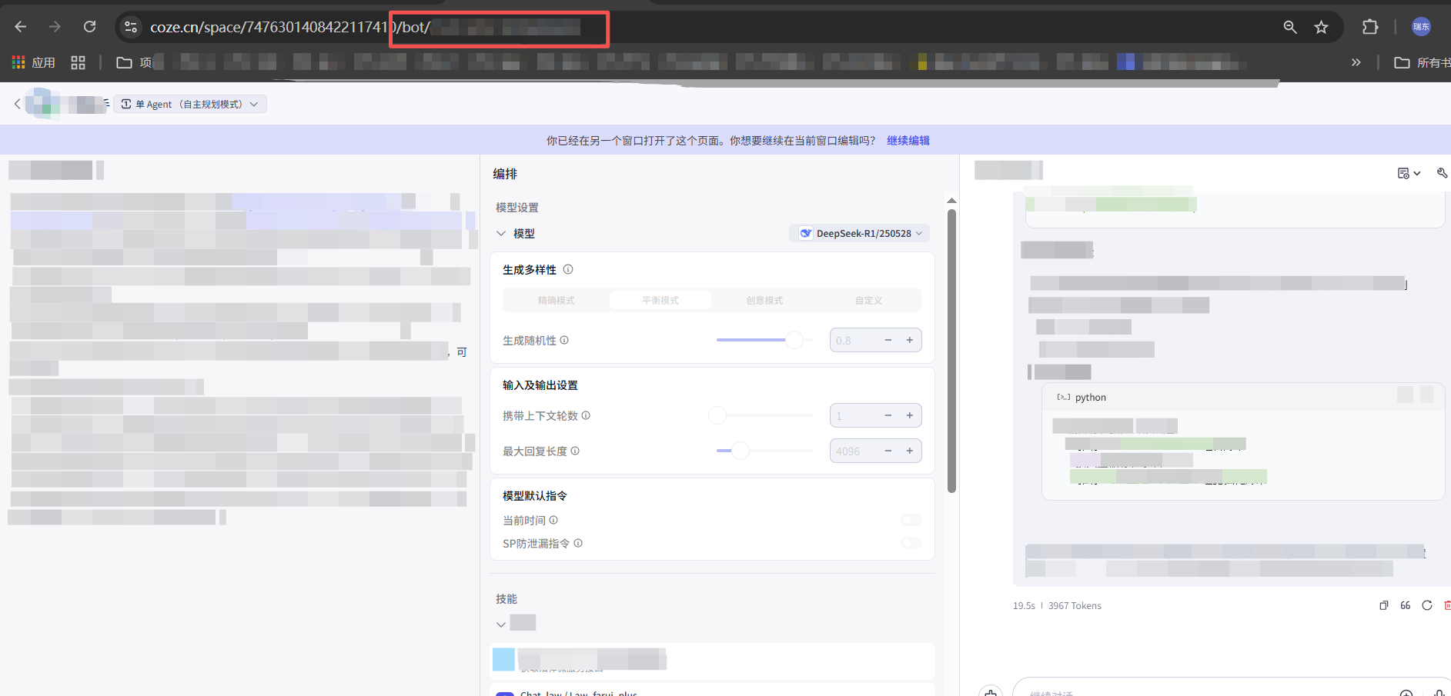Screen dimensions: 1451x696
Task: Adjust the 携带上下文轮数 slider handle
Action: click(717, 415)
